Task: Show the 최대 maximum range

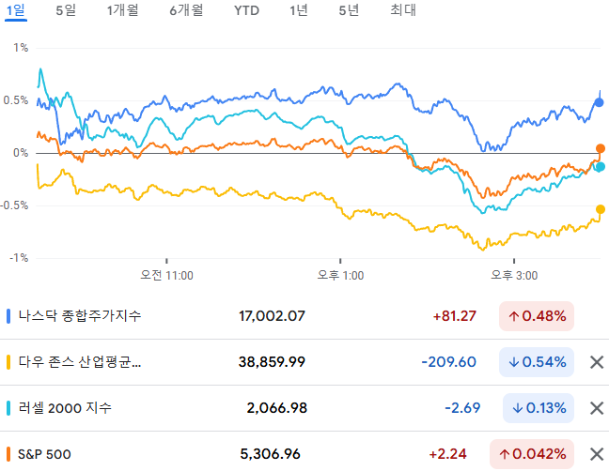Action: 403,10
